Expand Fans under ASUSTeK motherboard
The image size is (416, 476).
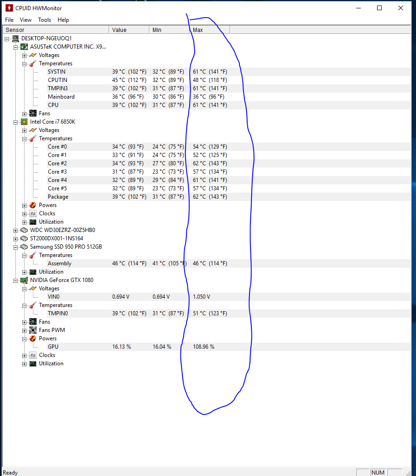click(24, 114)
